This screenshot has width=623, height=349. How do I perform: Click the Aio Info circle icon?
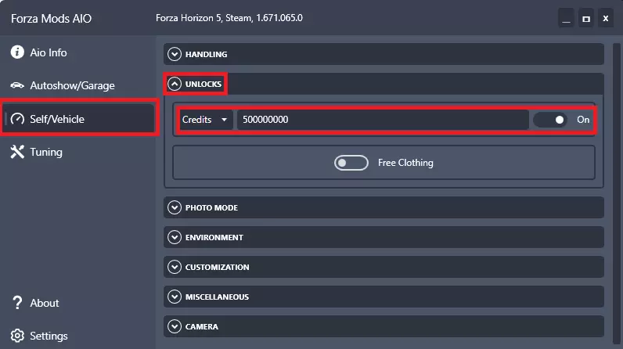(17, 52)
